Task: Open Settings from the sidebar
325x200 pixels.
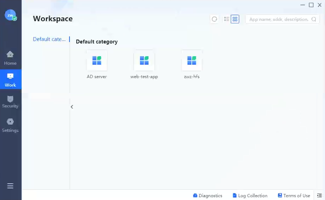Action: click(x=10, y=125)
